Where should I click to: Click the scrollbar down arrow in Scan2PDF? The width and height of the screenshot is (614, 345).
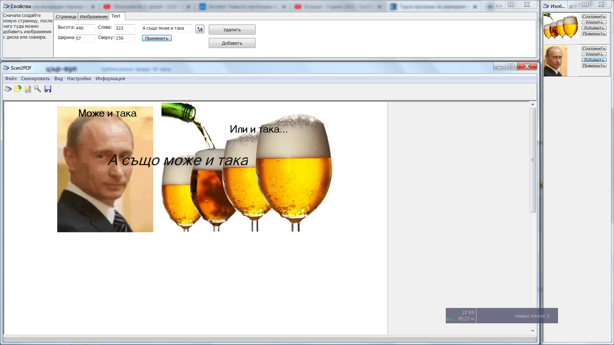tap(533, 331)
